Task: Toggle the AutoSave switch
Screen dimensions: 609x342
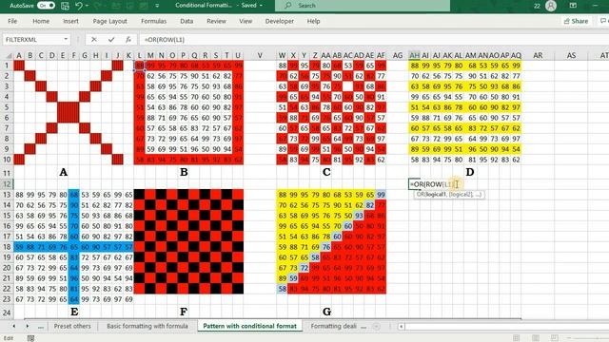Action: click(46, 6)
